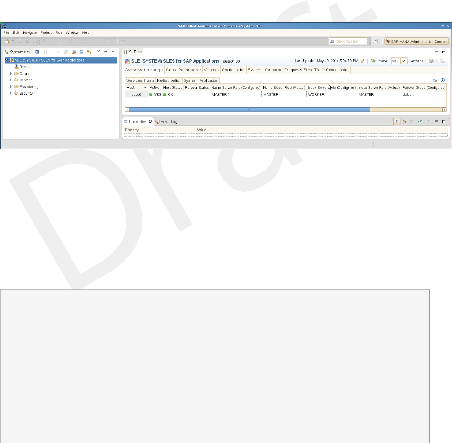The image size is (452, 443).
Task: Select the Catalog folder row
Action: pyautogui.click(x=23, y=74)
